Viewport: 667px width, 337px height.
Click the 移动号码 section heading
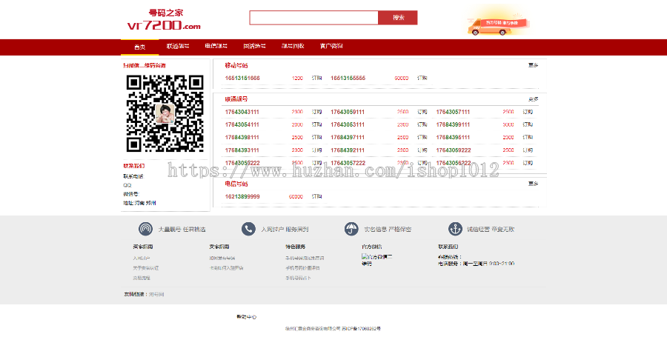(x=236, y=65)
